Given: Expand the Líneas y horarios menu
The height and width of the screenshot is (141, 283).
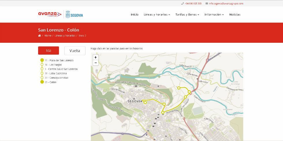Looking at the screenshot, I should [157, 14].
